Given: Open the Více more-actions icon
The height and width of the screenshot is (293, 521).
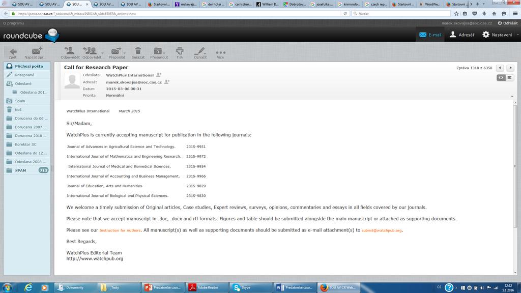Looking at the screenshot, I should (x=220, y=53).
